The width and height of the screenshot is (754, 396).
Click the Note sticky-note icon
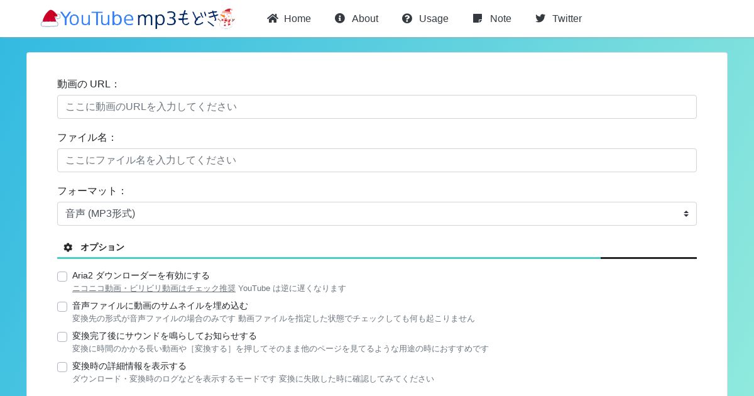[x=478, y=18]
